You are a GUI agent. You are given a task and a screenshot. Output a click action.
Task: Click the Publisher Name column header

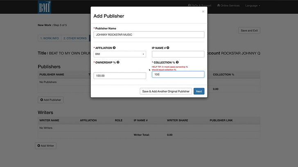[52, 75]
